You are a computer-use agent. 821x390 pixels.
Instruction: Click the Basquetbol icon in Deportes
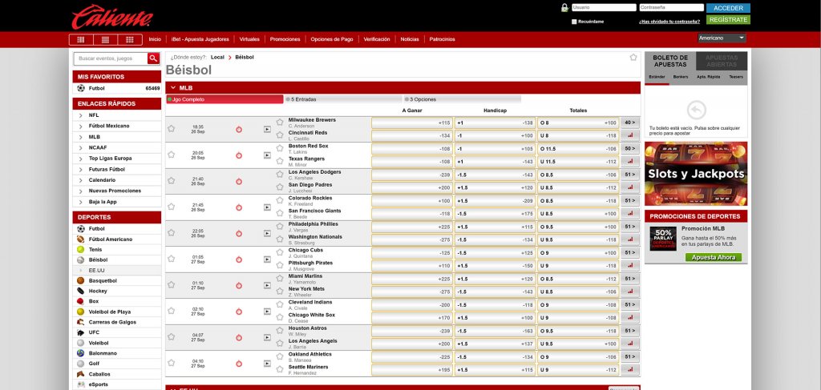(81, 281)
